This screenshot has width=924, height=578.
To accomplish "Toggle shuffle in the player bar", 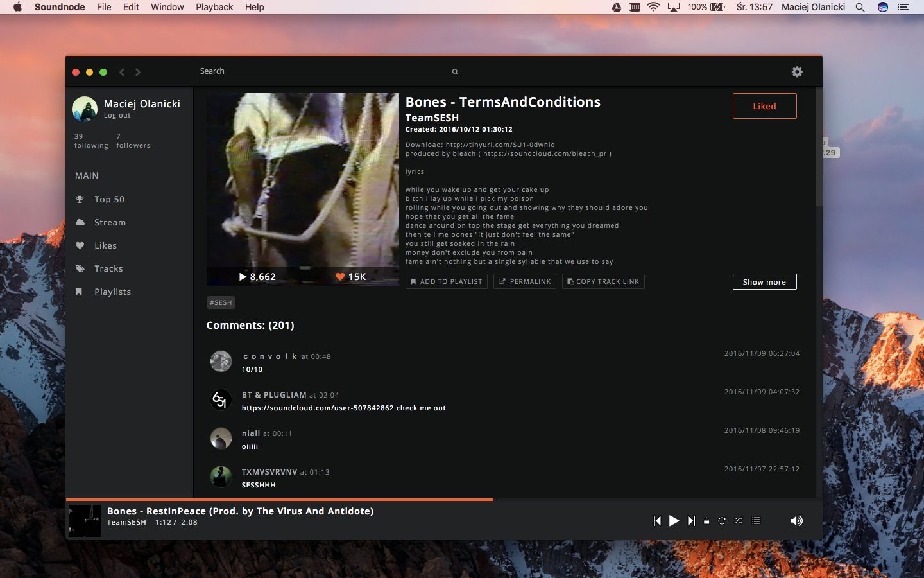I will pyautogui.click(x=739, y=521).
